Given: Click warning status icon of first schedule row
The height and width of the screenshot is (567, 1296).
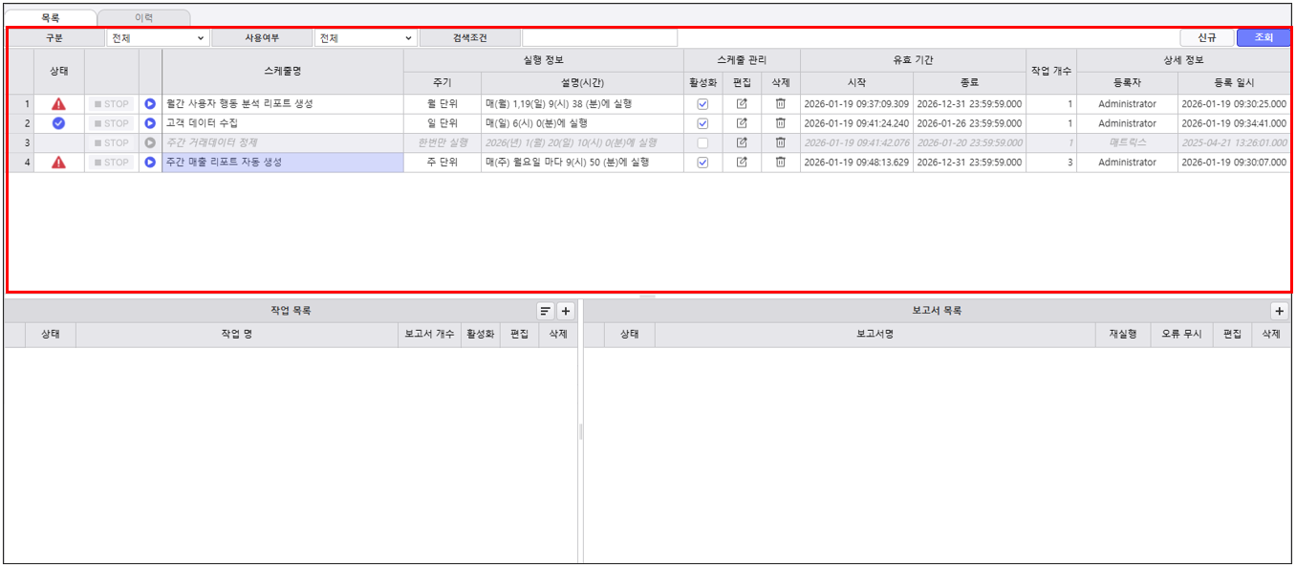Looking at the screenshot, I should (59, 104).
